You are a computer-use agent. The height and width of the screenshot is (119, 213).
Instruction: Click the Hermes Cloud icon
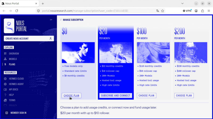coord(5,79)
